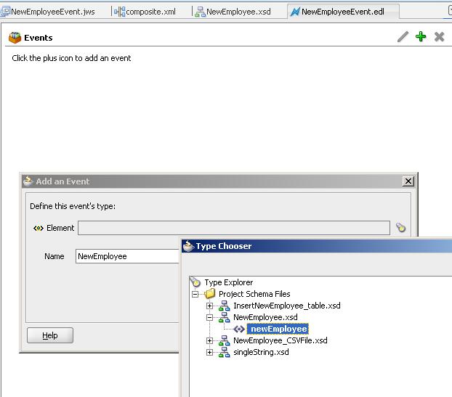
Task: Click the gray X delete event icon
Action: [439, 37]
